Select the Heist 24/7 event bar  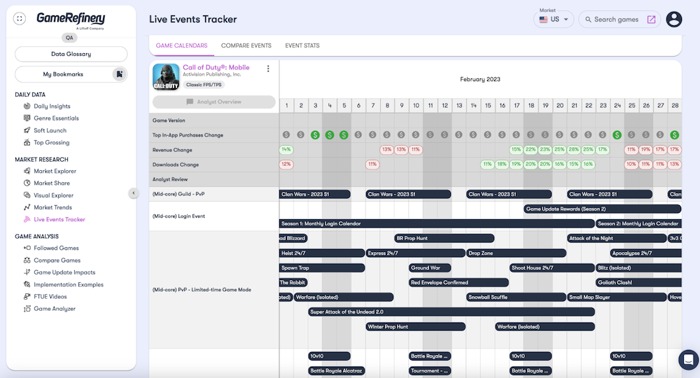[322, 253]
